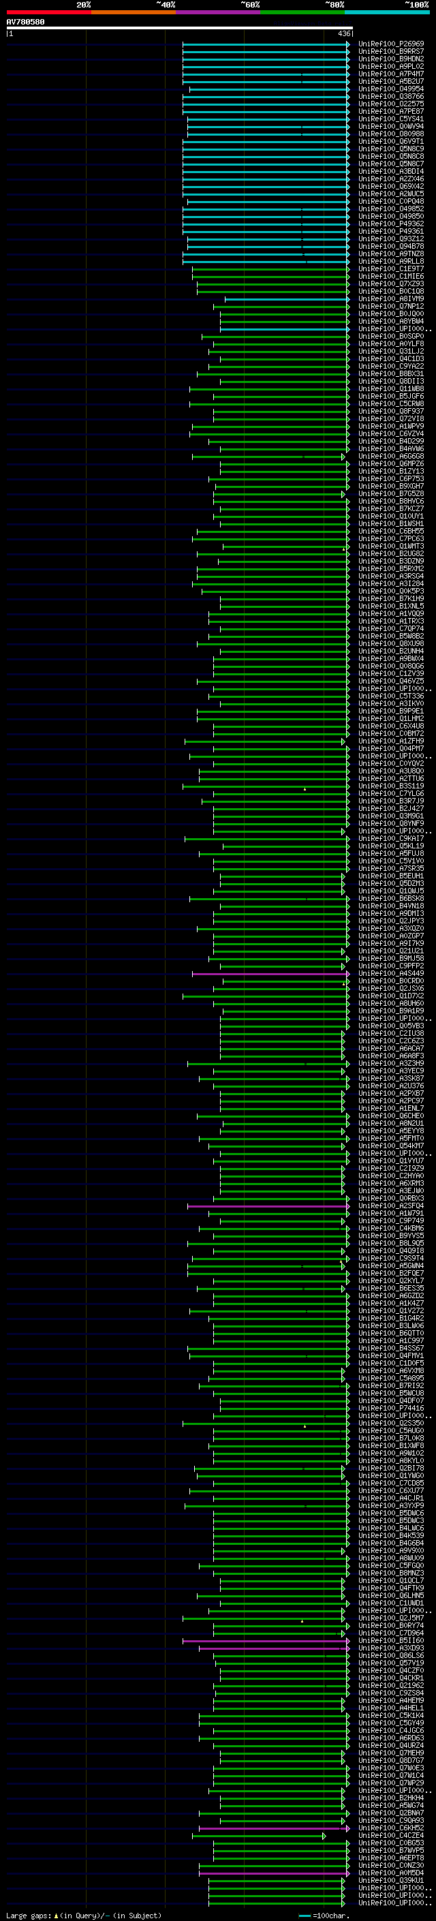The width and height of the screenshot is (436, 1921).
Task: Click the AV780580 query name
Action: (25, 22)
